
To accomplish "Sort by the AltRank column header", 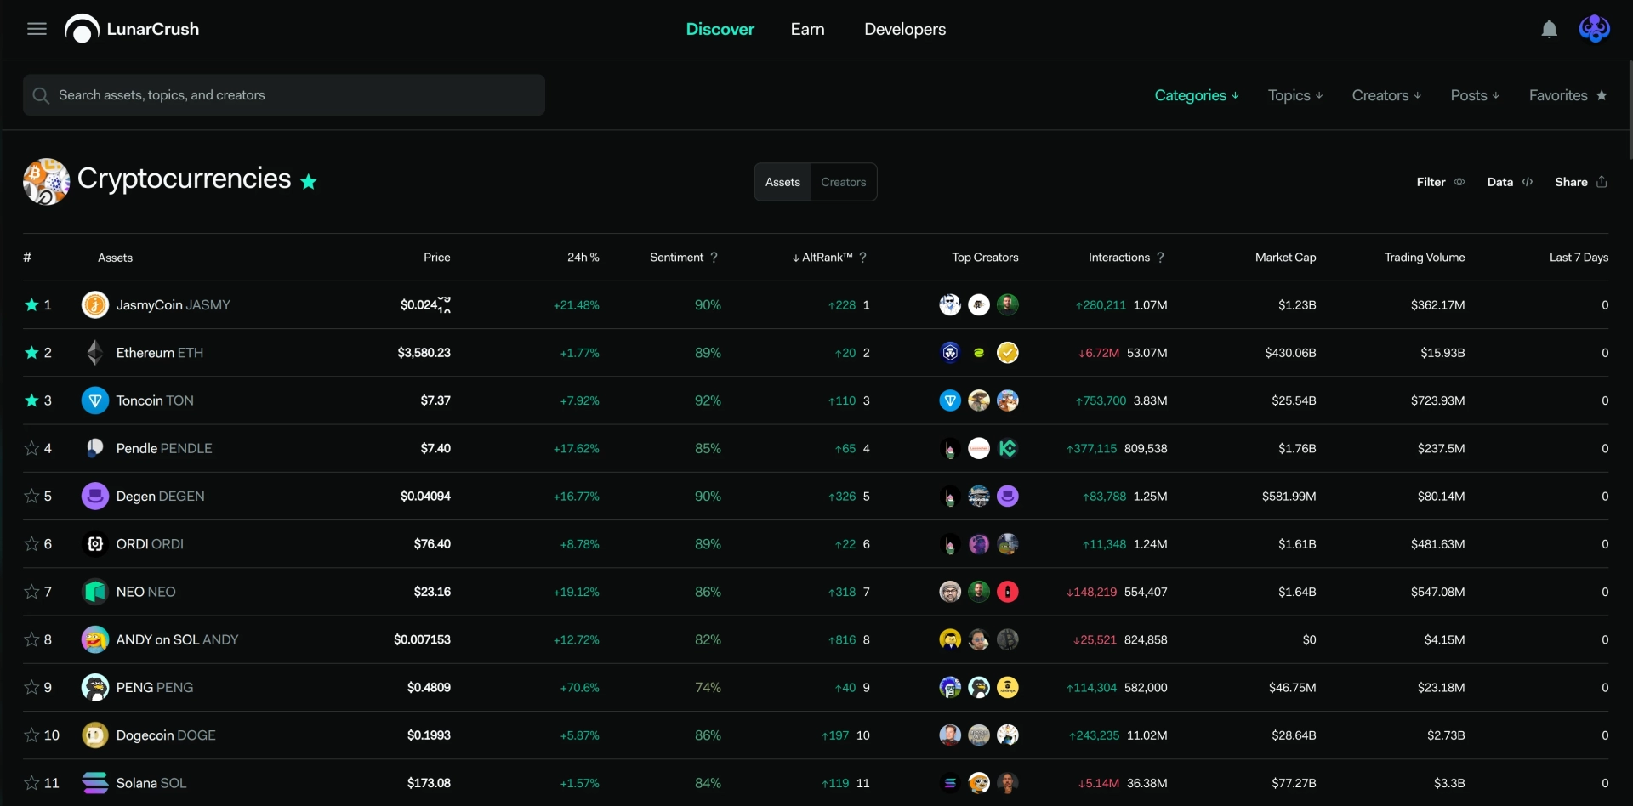I will 822,258.
